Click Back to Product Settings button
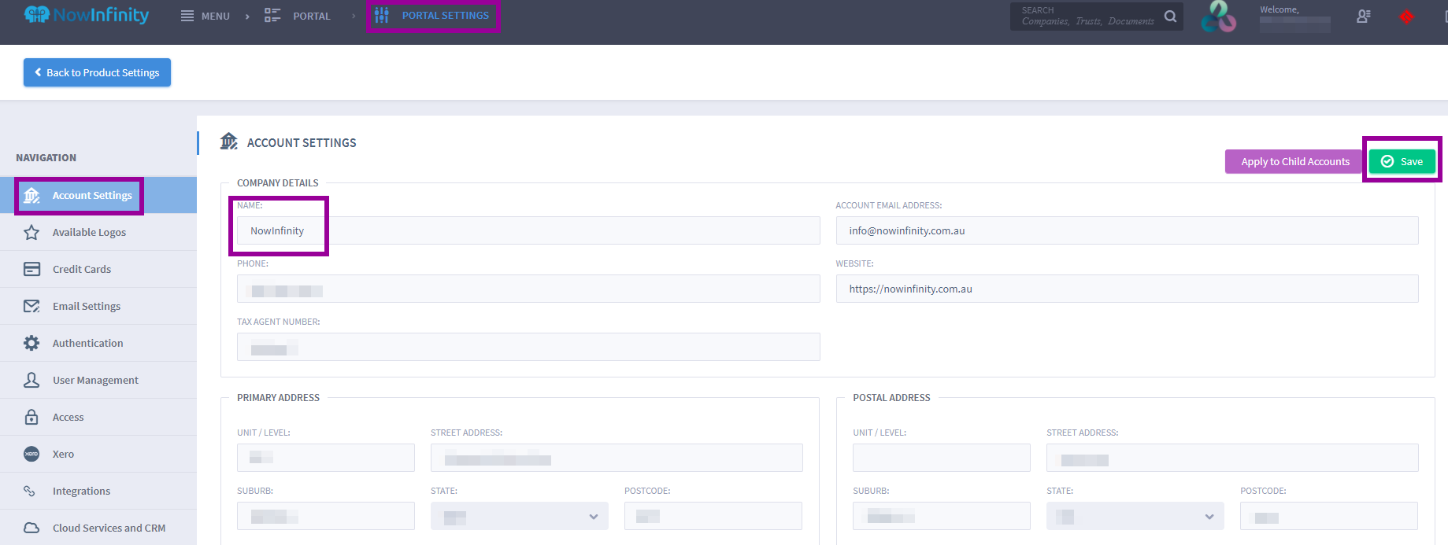 point(97,72)
